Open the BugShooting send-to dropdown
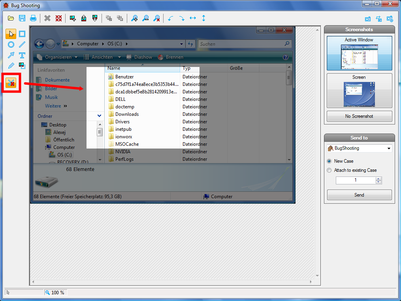This screenshot has height=301, width=401. pyautogui.click(x=359, y=149)
